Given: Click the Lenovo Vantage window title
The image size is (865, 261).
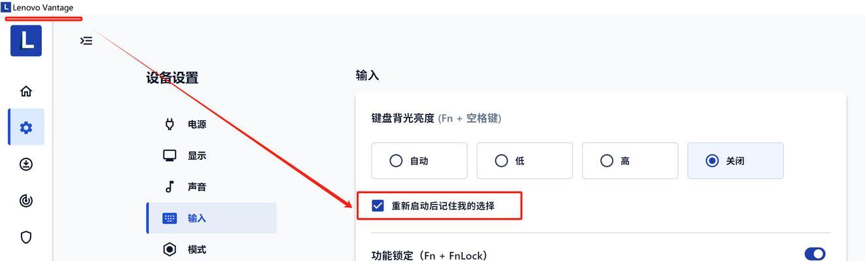Looking at the screenshot, I should (43, 7).
